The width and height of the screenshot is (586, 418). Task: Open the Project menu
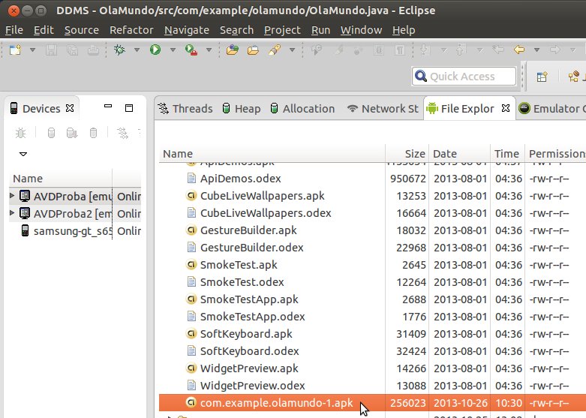282,30
